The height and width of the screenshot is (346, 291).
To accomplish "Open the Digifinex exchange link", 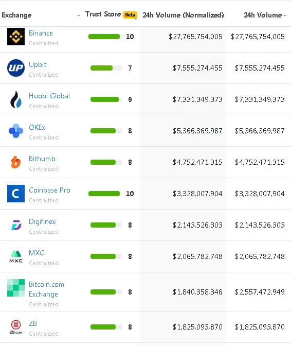I will point(42,221).
